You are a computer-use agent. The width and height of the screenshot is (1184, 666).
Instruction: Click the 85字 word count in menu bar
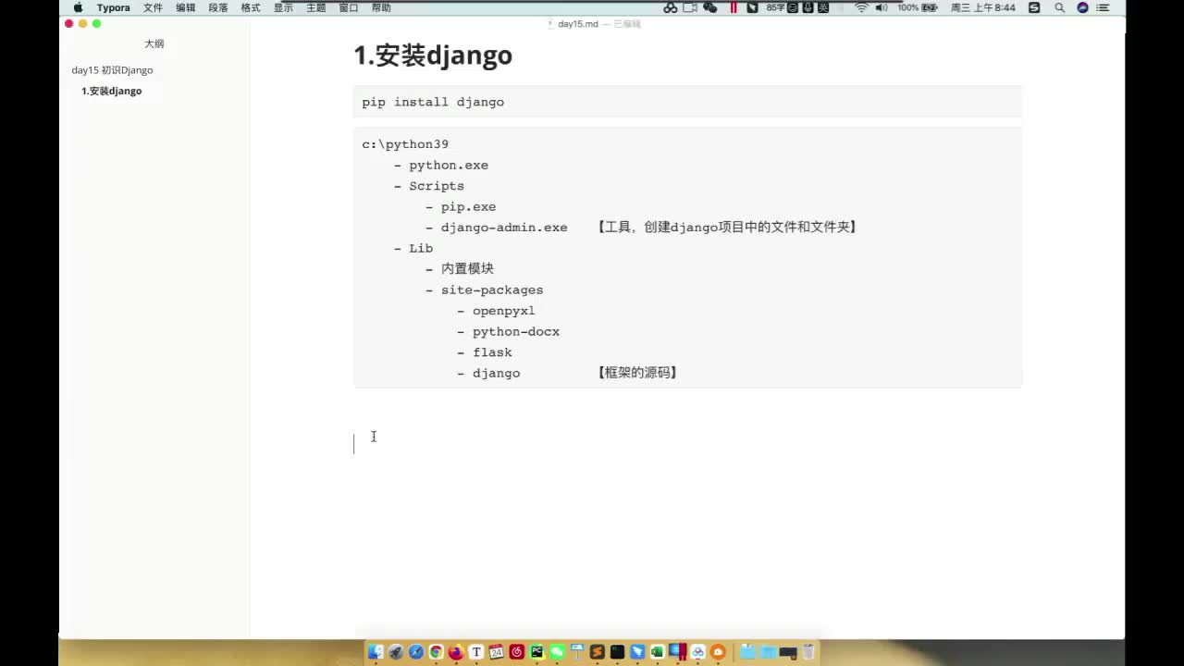pos(775,7)
